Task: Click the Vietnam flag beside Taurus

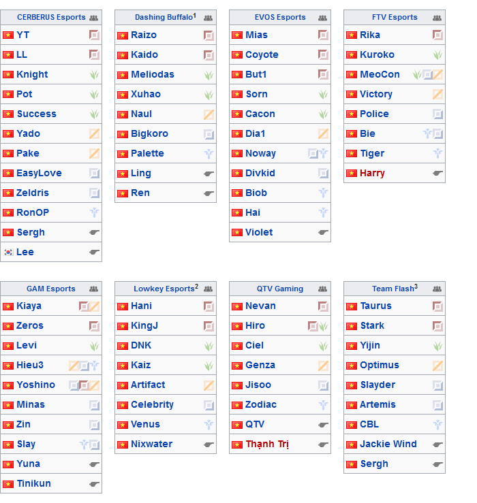Action: [x=352, y=306]
